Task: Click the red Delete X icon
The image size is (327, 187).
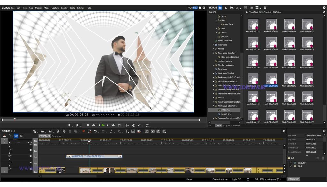Action: click(84, 131)
